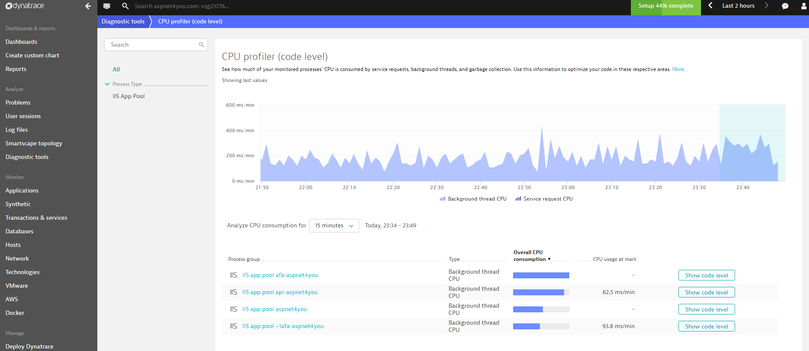Open the Last 2 hours timeframe selector
Viewport: 809px width, 351px height.
738,6
